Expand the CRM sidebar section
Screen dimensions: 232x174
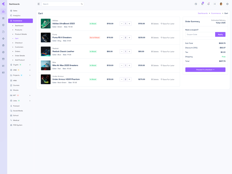(20, 70)
